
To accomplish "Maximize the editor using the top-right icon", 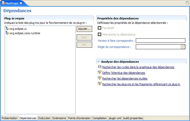I will (187, 3).
